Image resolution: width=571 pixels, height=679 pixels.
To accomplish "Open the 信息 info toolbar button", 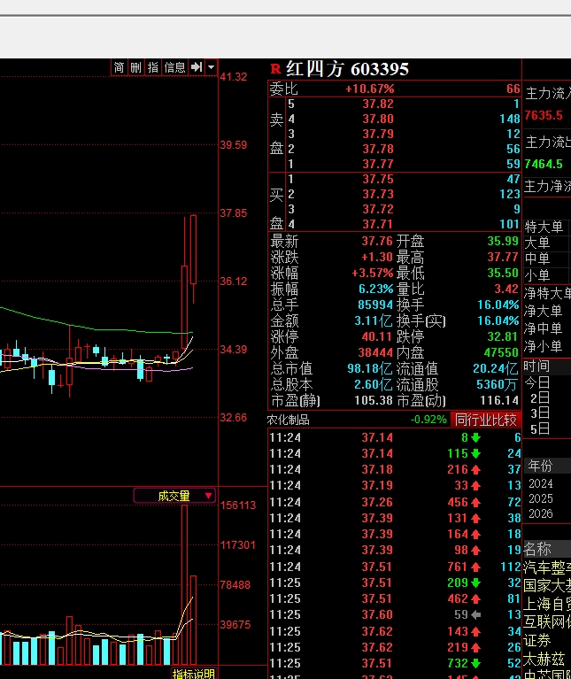I will pos(175,67).
